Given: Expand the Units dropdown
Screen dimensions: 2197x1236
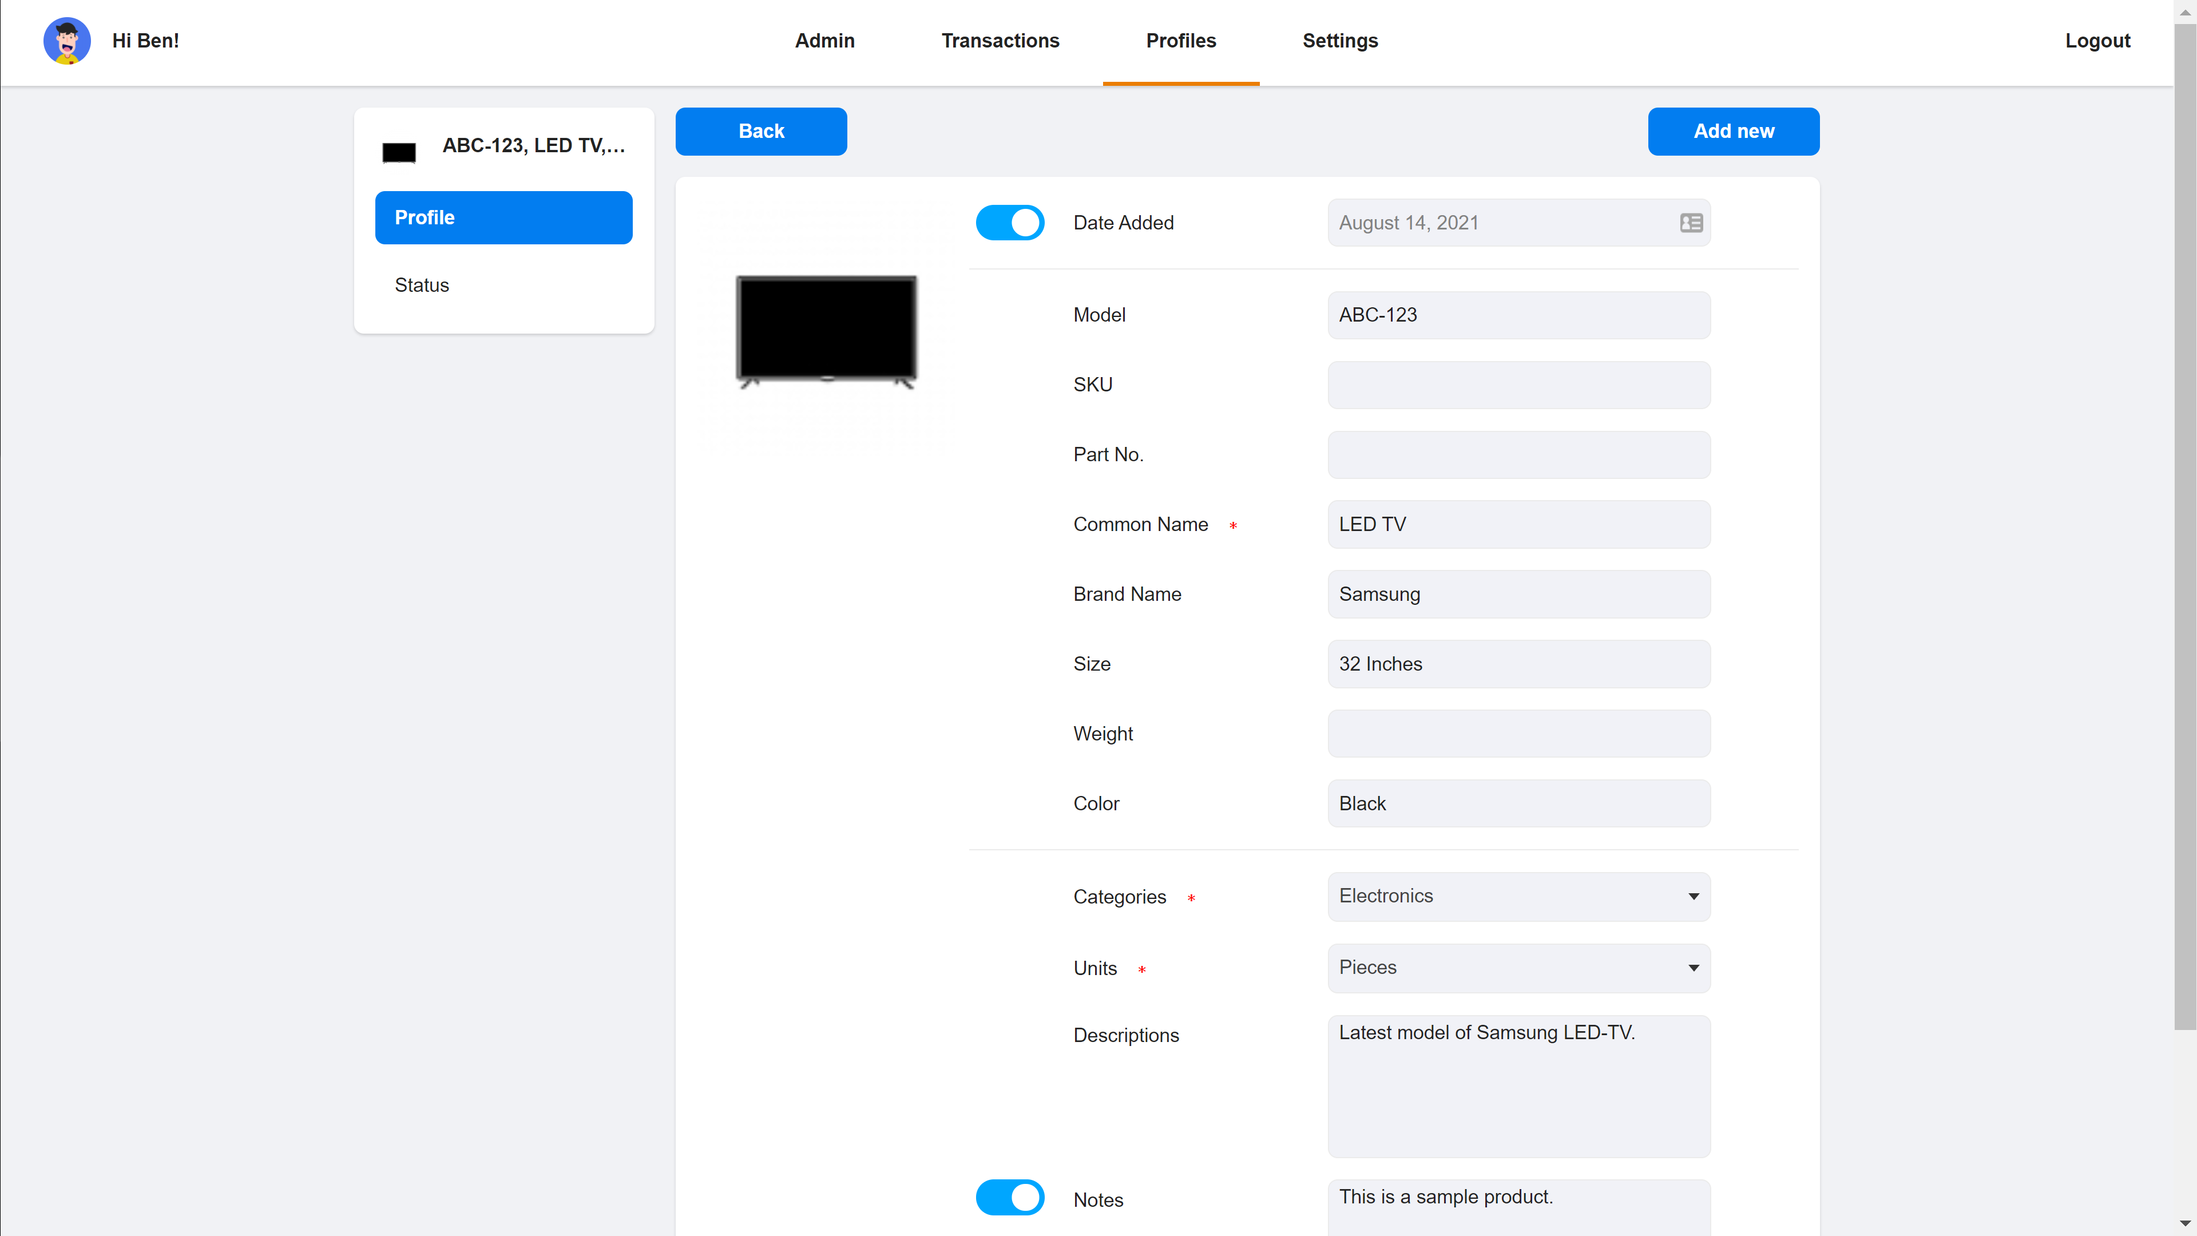Looking at the screenshot, I should pos(1693,968).
